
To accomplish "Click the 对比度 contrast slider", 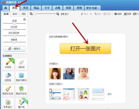I will point(14,30).
